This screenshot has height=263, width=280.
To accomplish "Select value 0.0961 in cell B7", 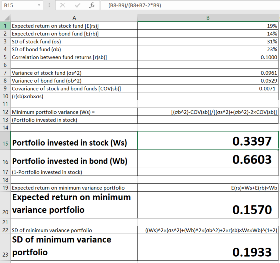I will point(208,73).
